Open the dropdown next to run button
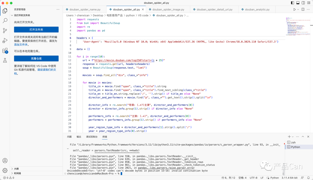Screen dimensions: 313x180 pyautogui.click(x=298, y=10)
